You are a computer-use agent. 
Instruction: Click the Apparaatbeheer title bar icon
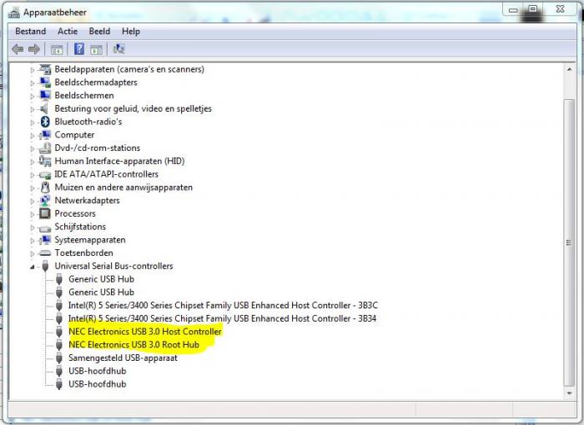tap(14, 12)
